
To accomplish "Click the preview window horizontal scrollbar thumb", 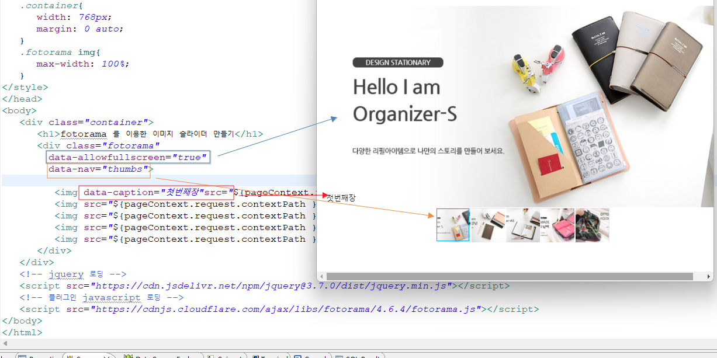I will pyautogui.click(x=510, y=276).
